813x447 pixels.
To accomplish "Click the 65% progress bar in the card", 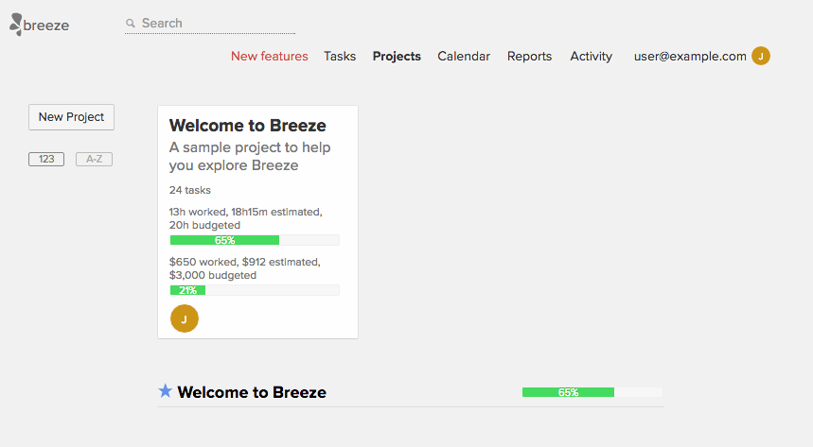I will 255,240.
